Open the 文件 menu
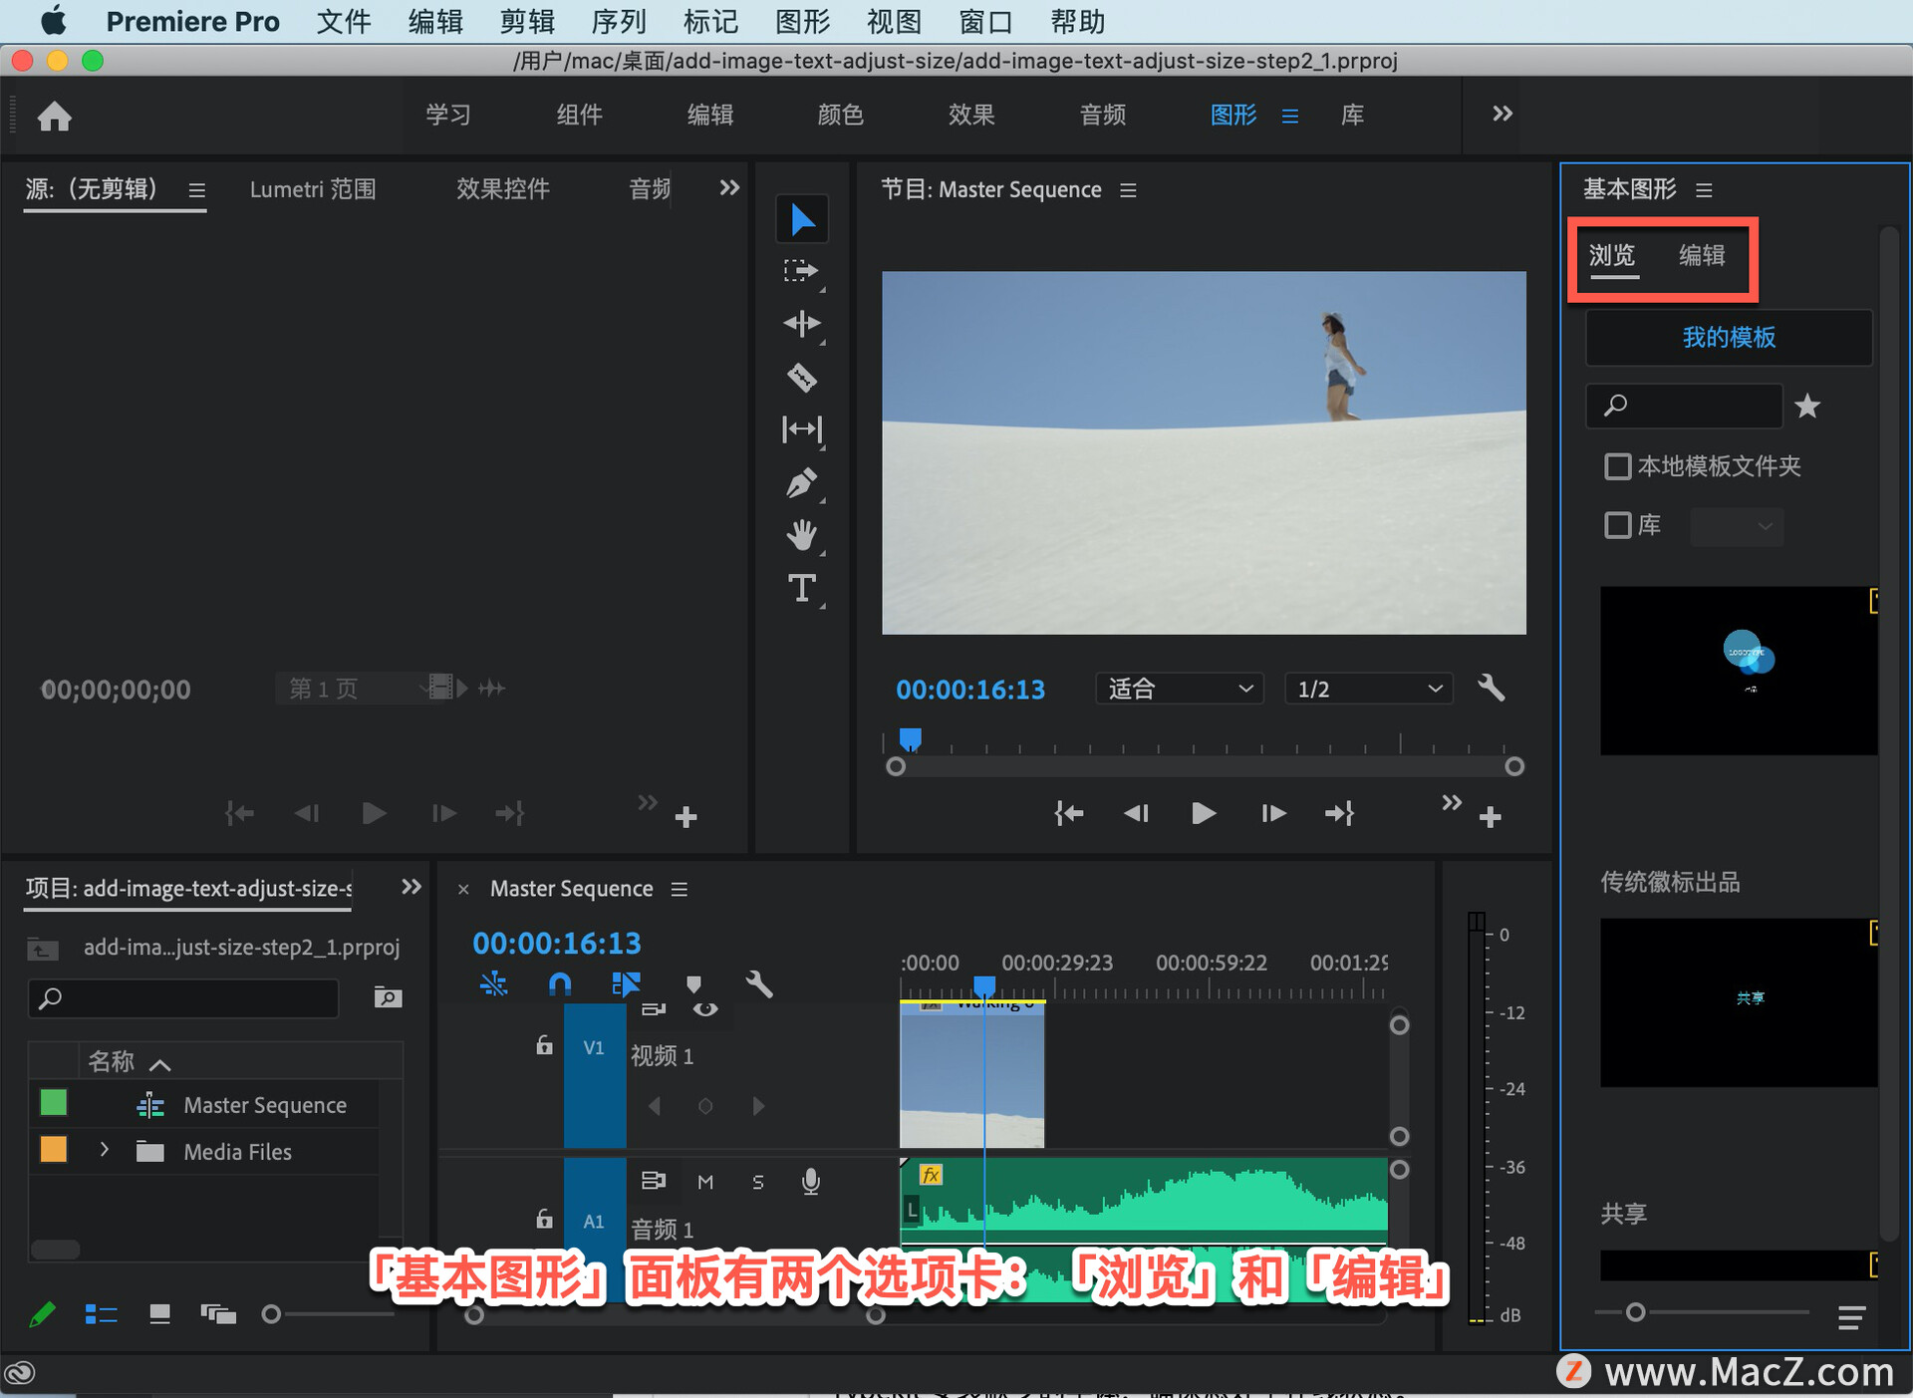Image resolution: width=1913 pixels, height=1398 pixels. tap(344, 21)
